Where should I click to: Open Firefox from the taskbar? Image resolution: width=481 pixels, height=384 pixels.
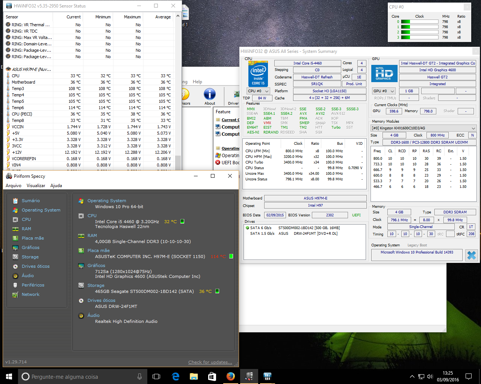pos(231,376)
